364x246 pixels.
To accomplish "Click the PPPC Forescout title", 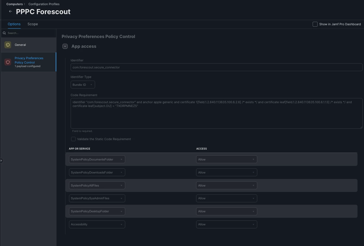I will click(x=43, y=12).
